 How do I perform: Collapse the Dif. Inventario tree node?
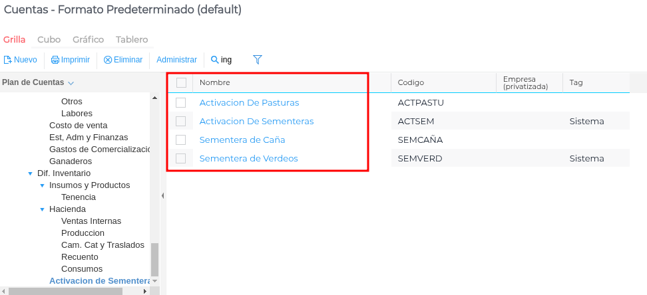[30, 173]
